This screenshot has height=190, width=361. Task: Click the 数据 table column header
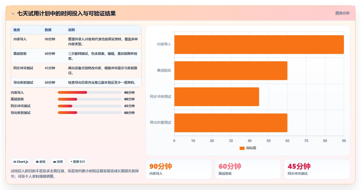[x=48, y=30]
